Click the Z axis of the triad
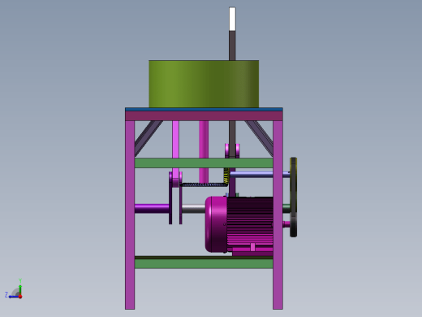The width and height of the screenshot is (422, 317). click(x=11, y=296)
